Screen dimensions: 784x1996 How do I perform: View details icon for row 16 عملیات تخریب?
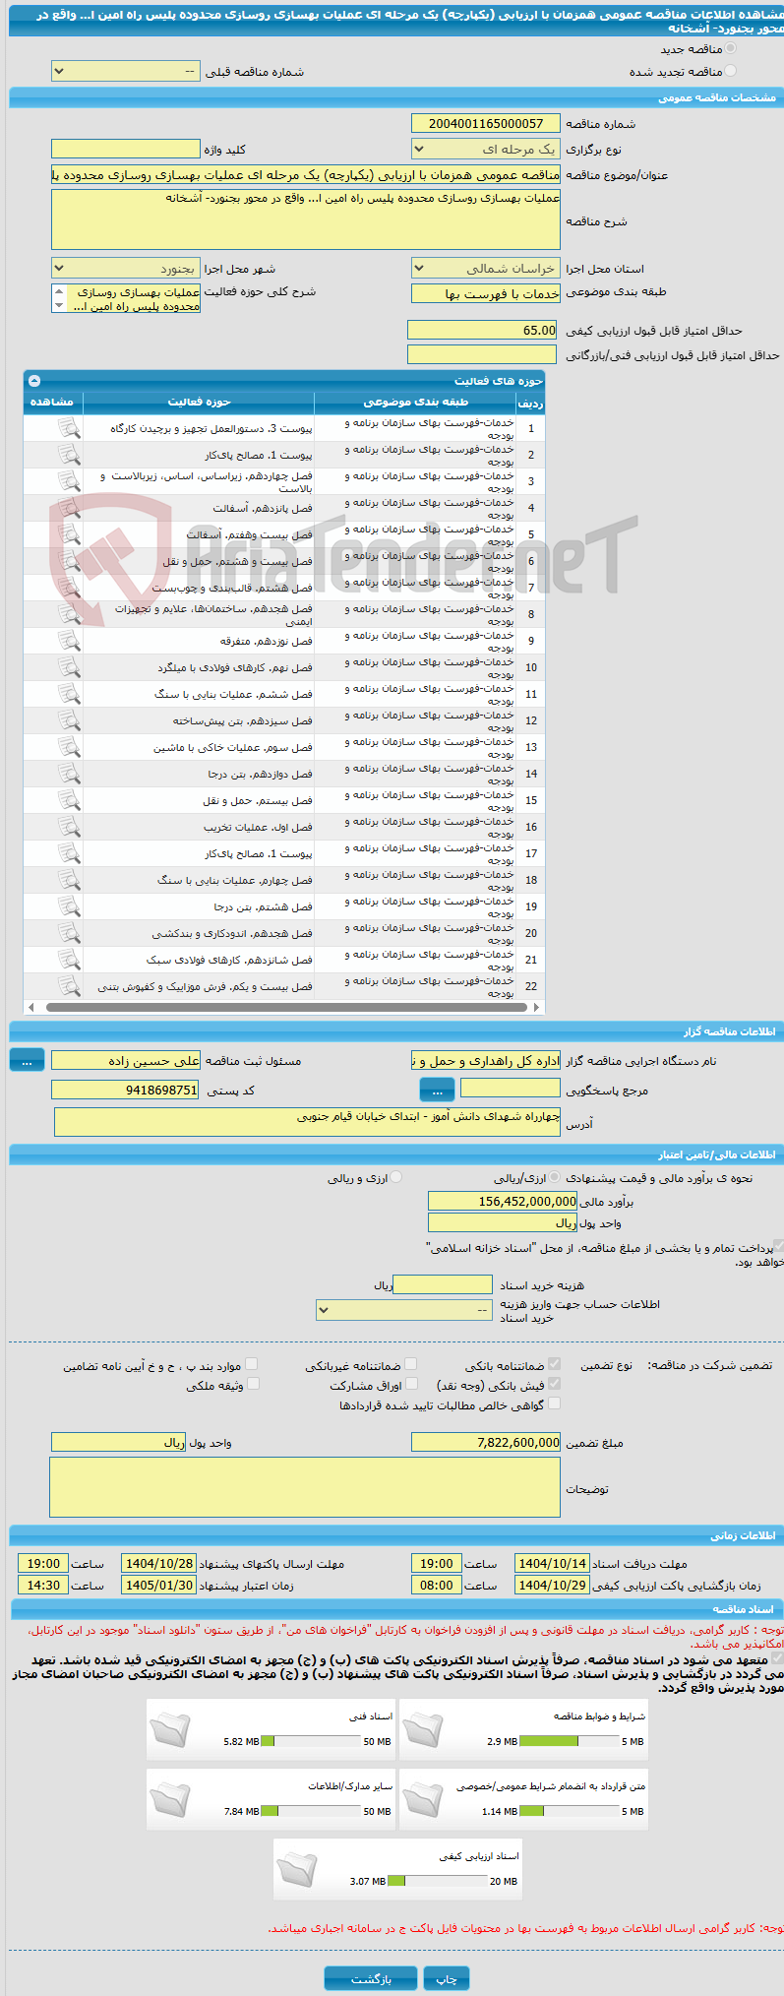tap(68, 827)
